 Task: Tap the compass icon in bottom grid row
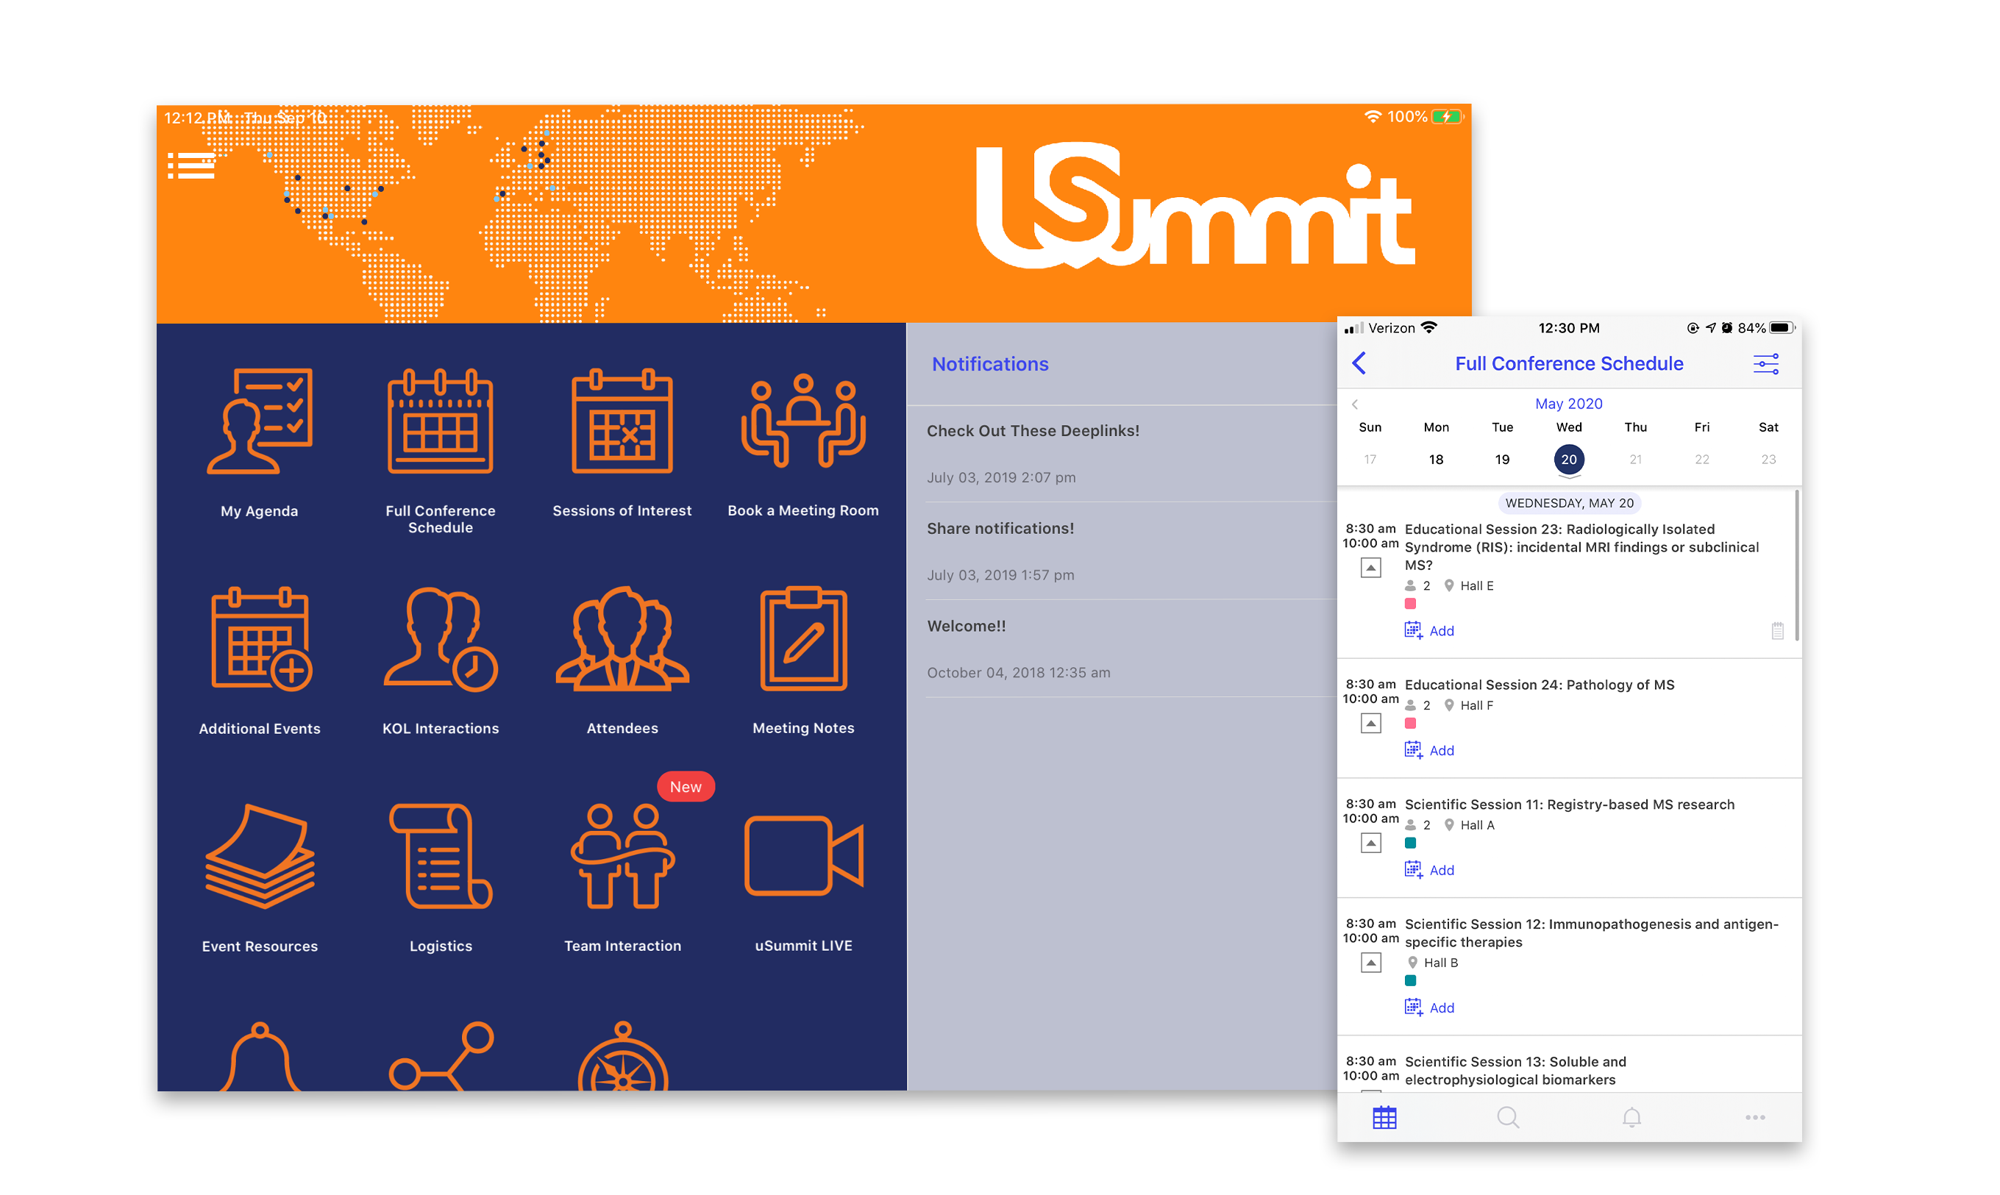pyautogui.click(x=622, y=1056)
